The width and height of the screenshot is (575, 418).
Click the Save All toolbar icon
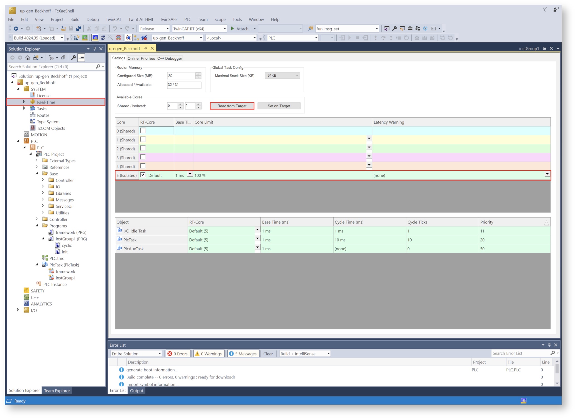[79, 29]
